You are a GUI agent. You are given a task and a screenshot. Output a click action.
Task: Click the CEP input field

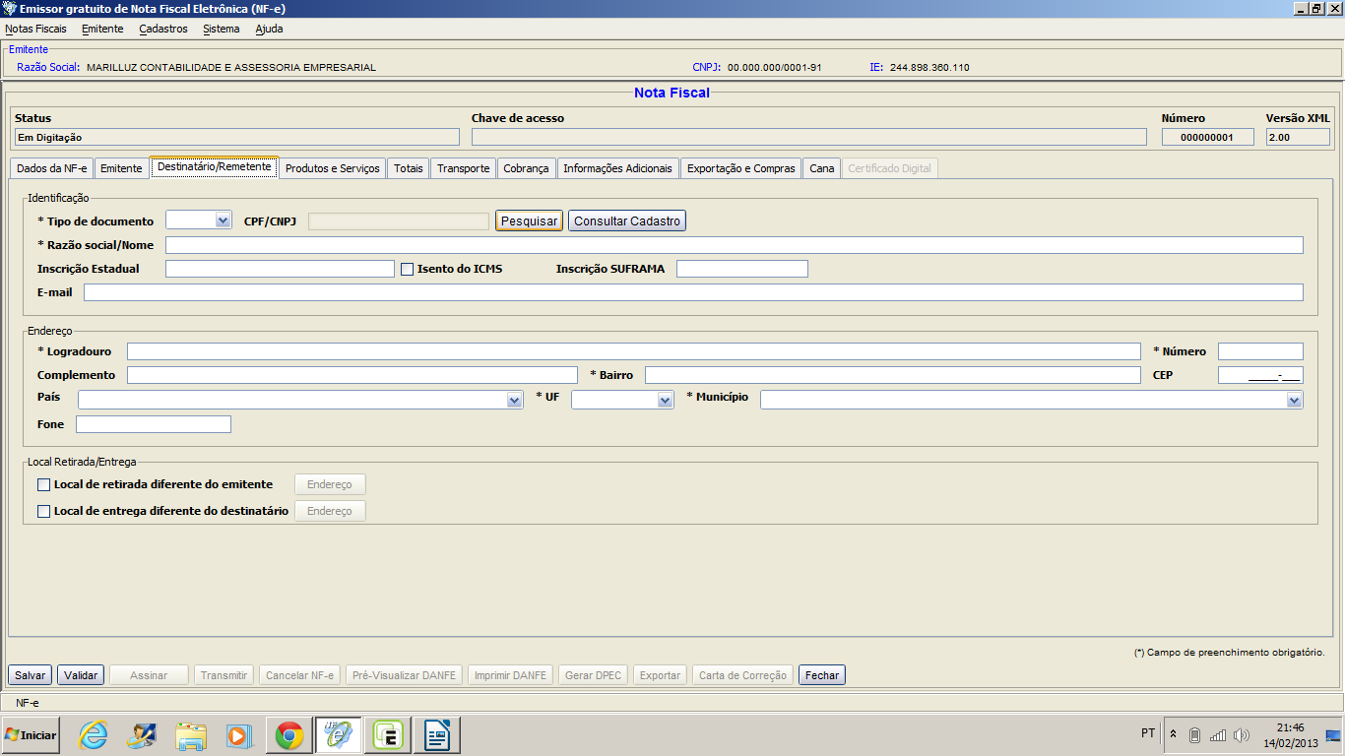(x=1260, y=375)
